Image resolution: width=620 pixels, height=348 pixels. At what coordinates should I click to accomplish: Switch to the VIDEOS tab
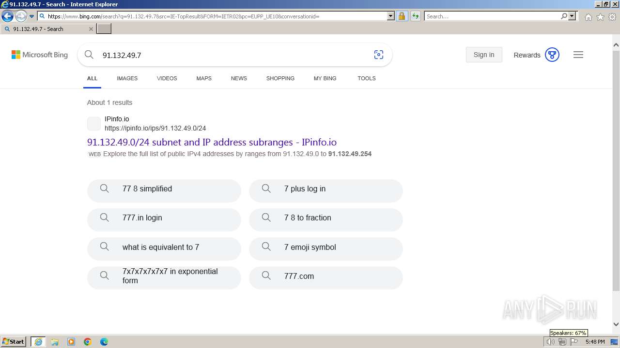point(167,78)
